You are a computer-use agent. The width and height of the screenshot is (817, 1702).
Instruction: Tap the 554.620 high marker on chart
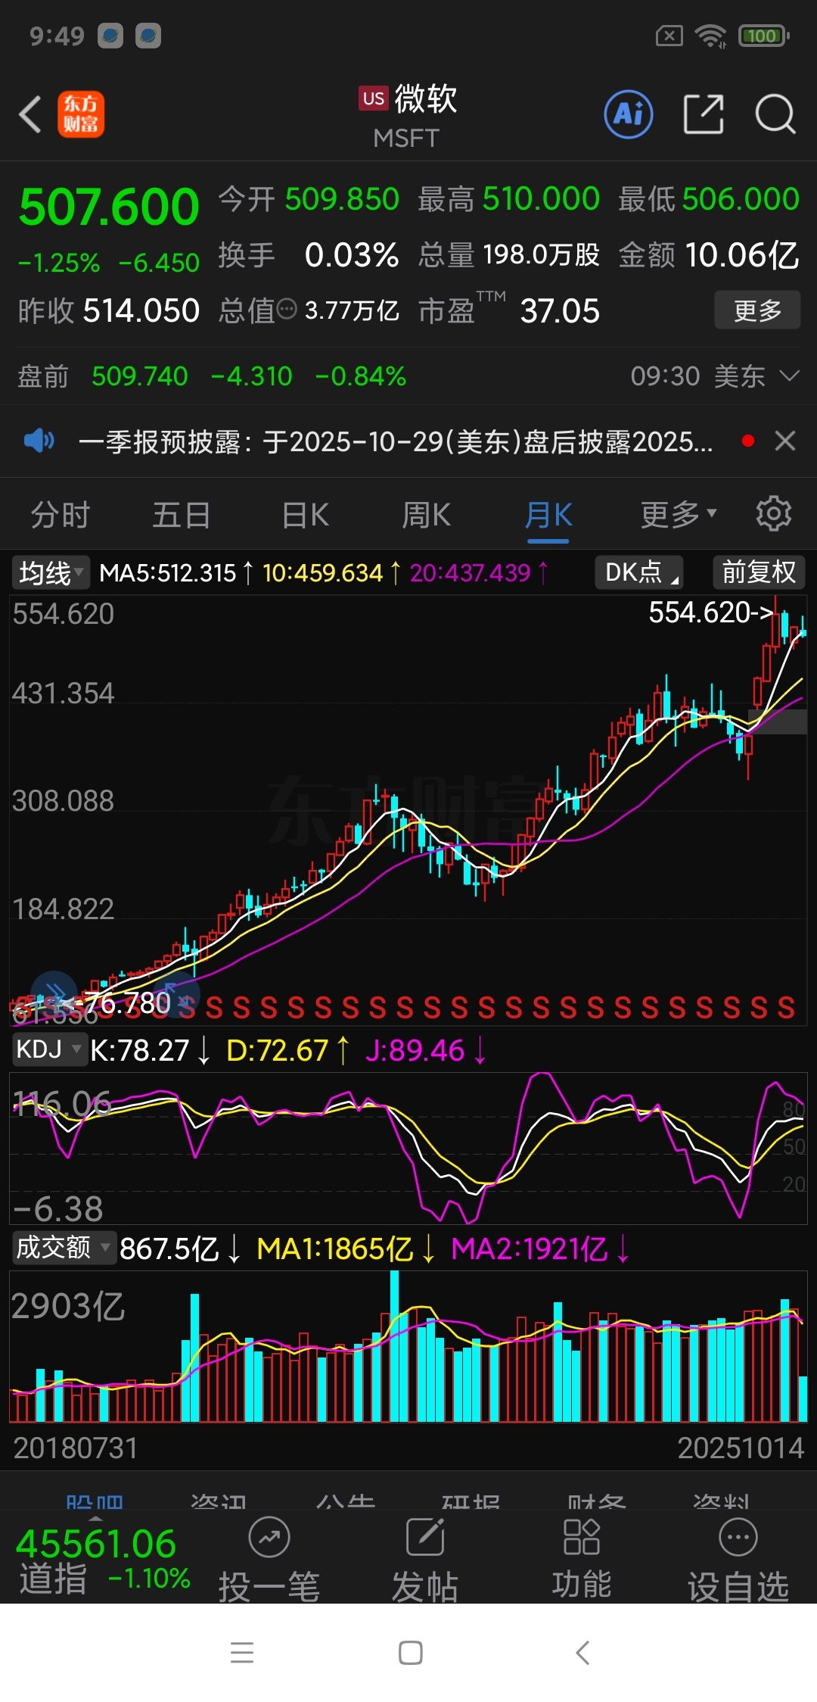point(711,612)
